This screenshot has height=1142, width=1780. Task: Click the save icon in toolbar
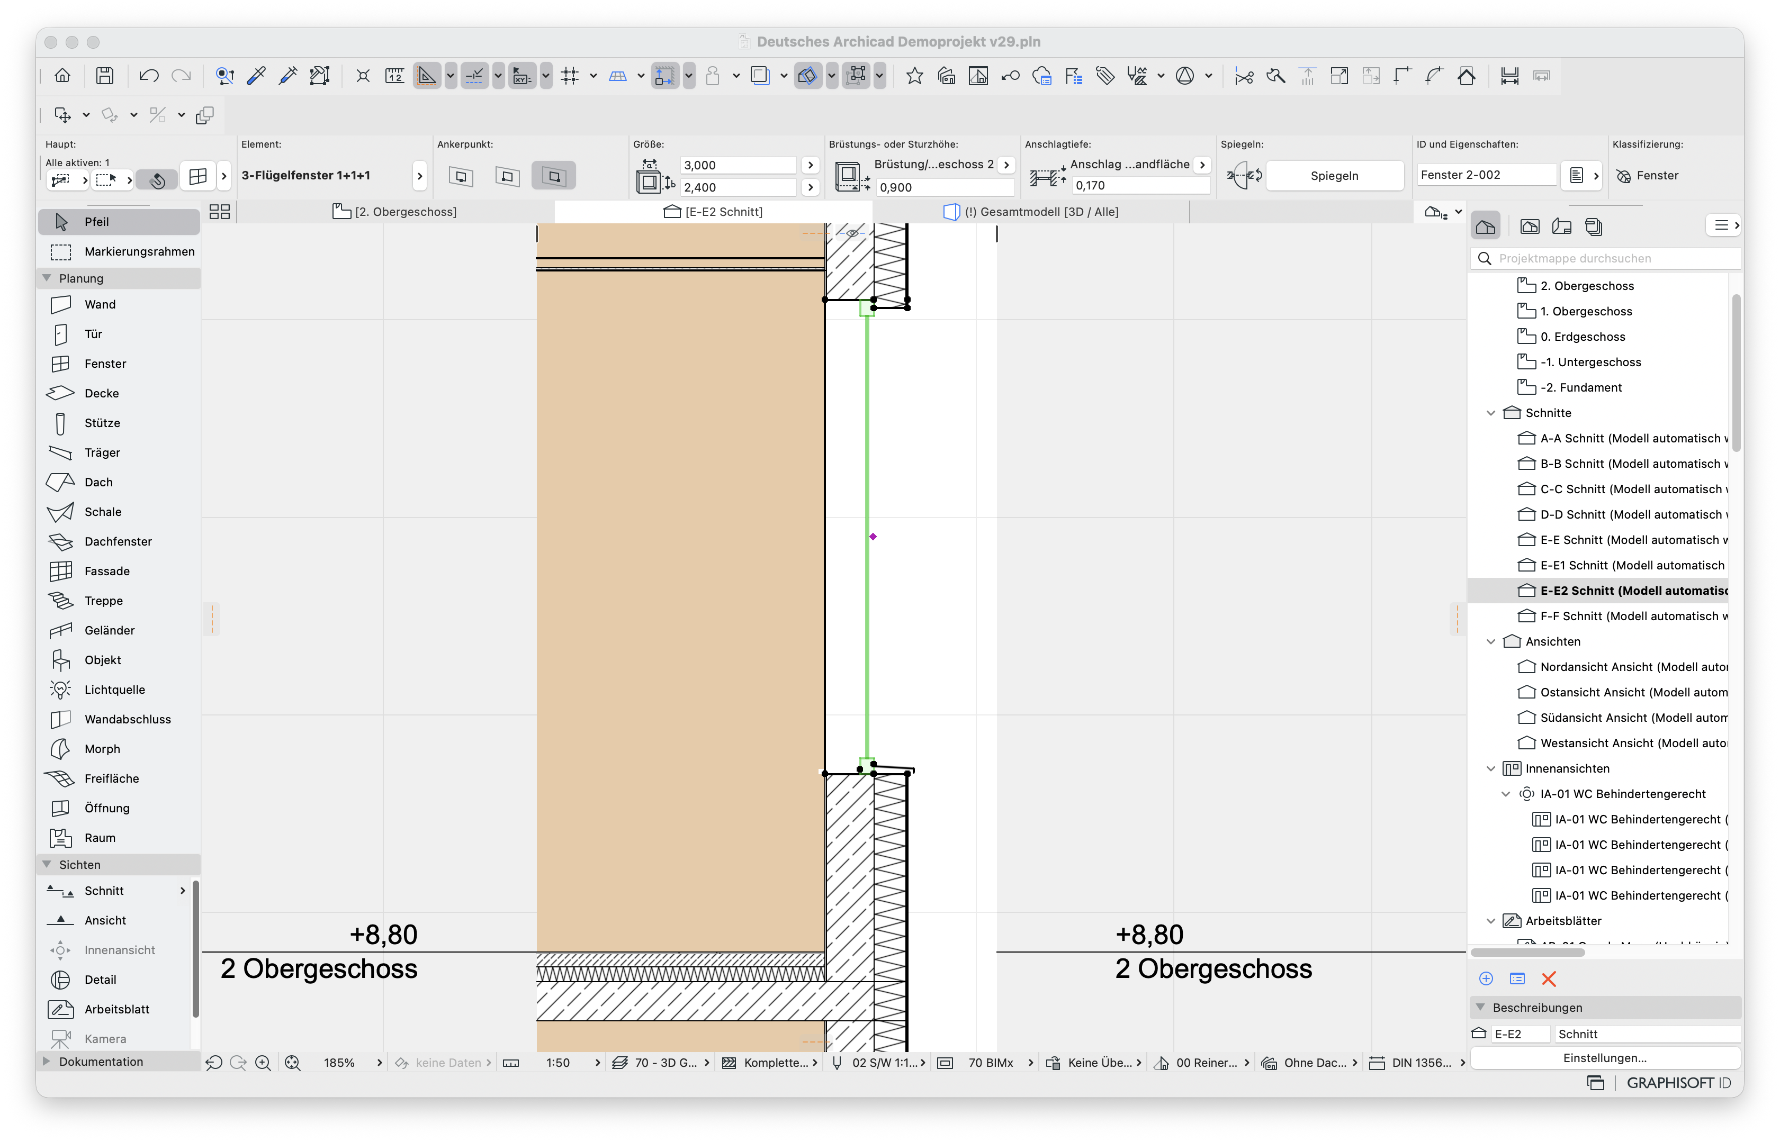tap(105, 76)
